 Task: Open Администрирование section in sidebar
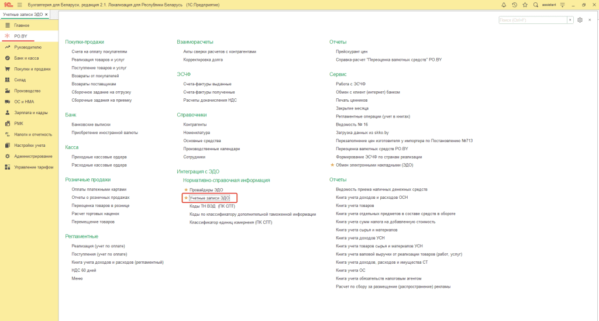[33, 156]
